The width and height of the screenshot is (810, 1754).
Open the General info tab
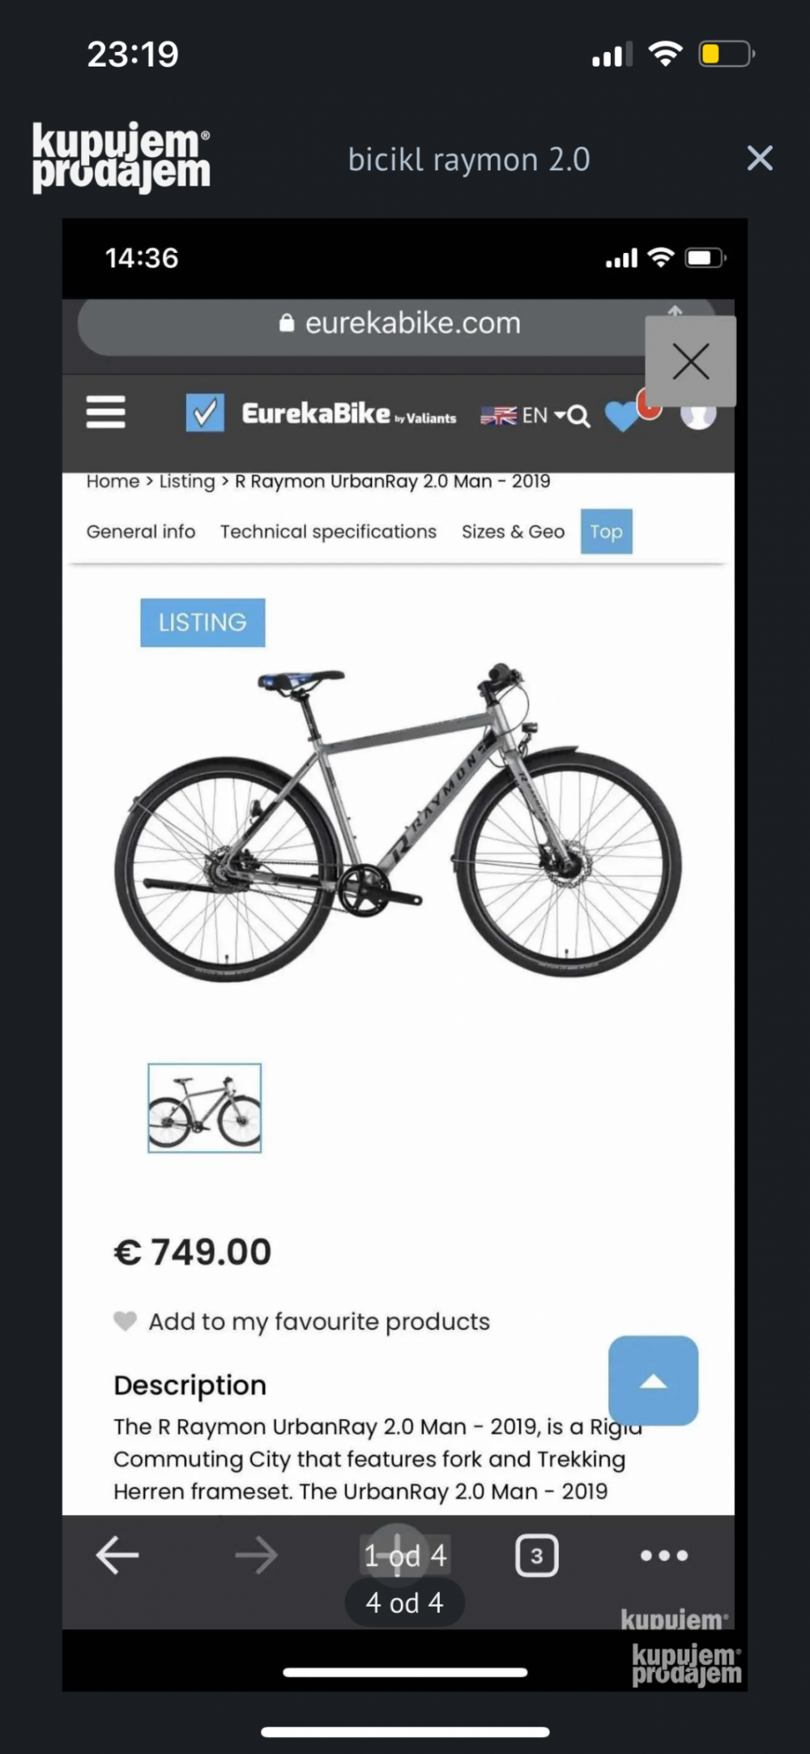click(141, 532)
